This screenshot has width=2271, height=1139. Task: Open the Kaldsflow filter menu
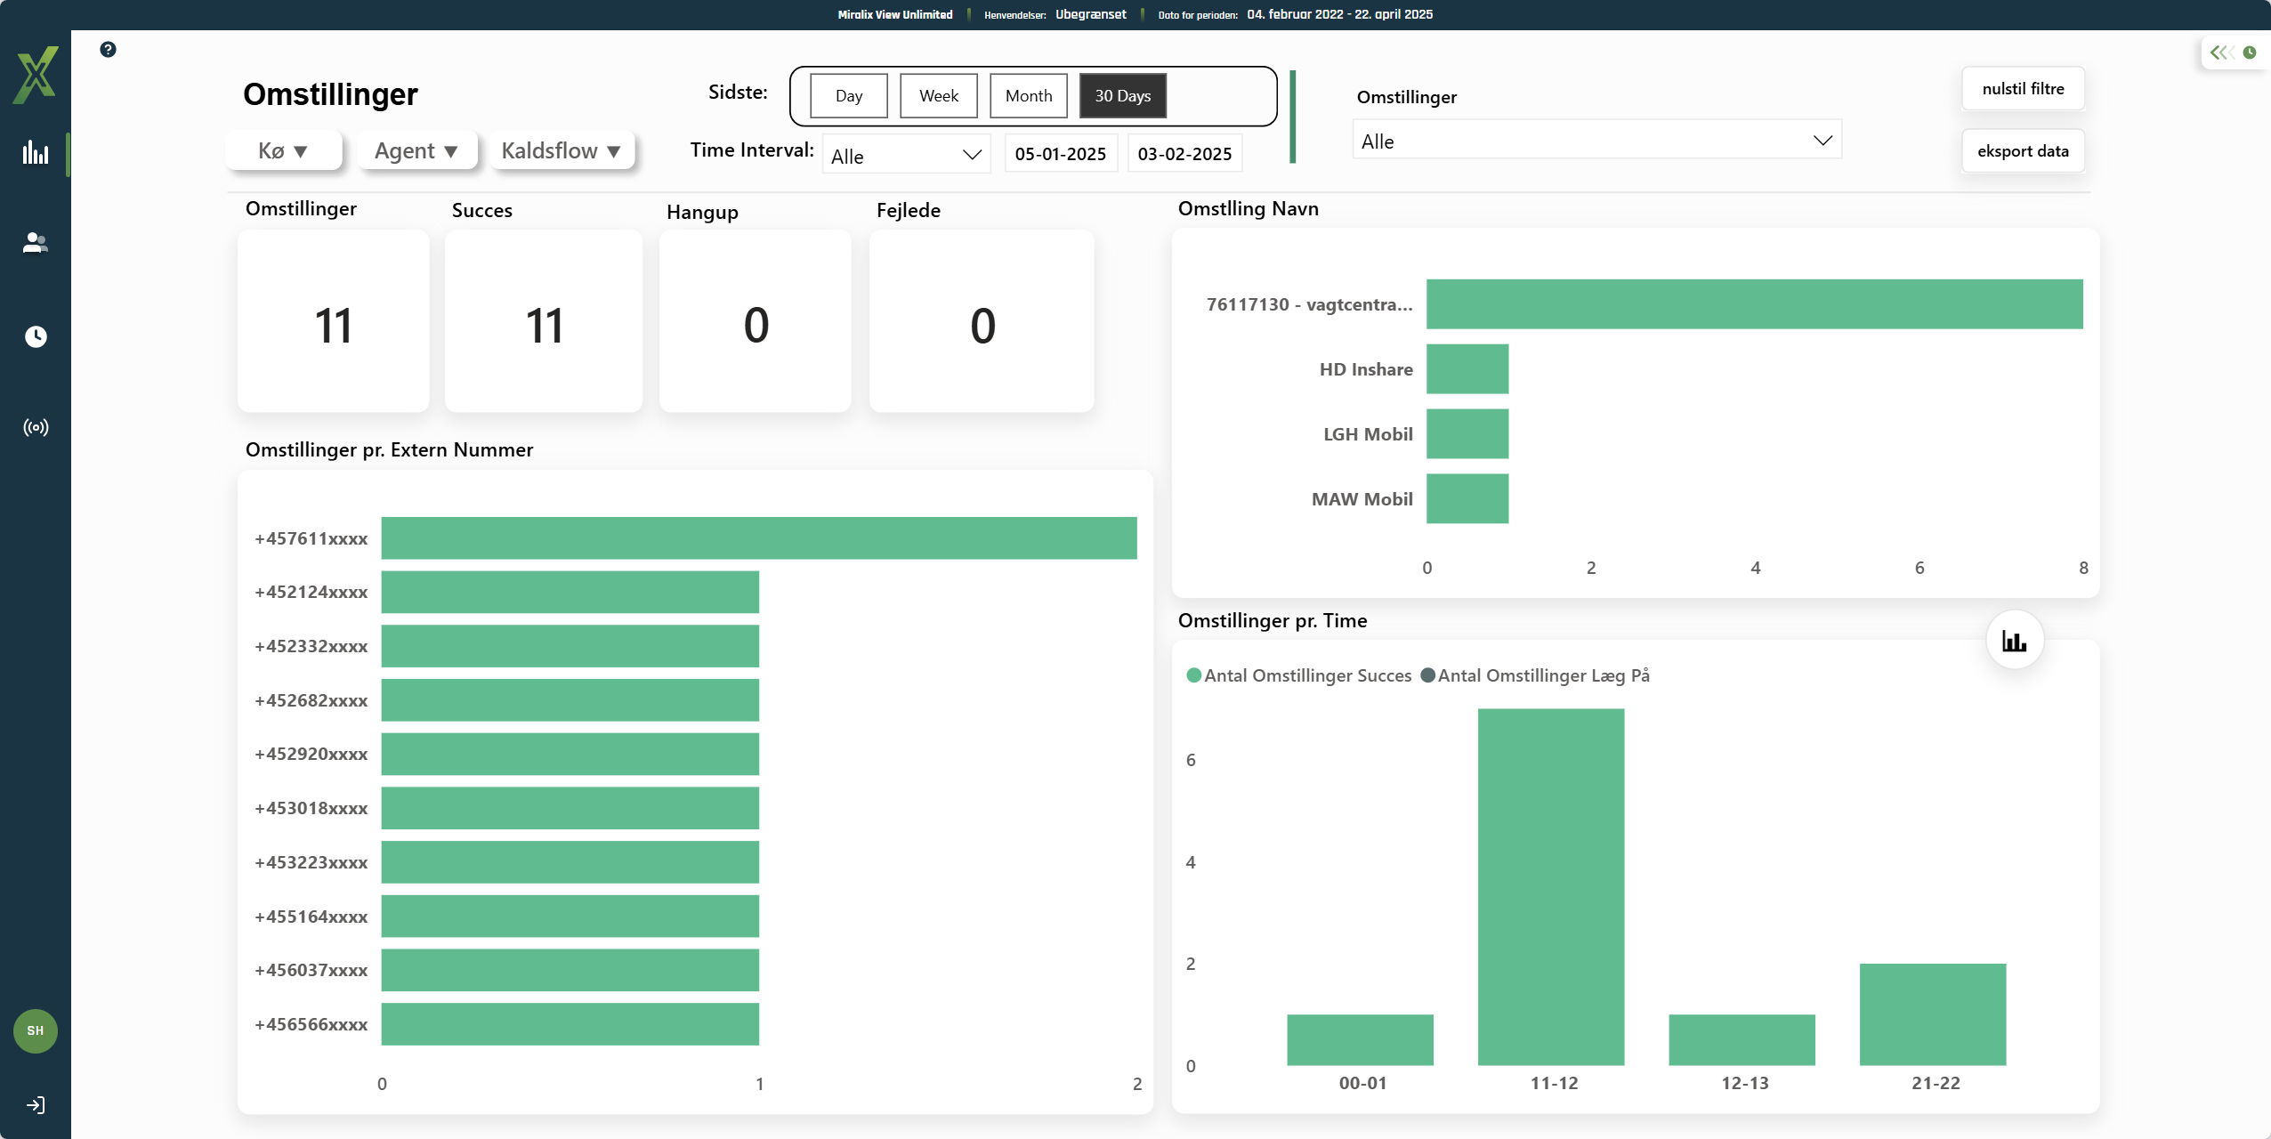point(562,151)
